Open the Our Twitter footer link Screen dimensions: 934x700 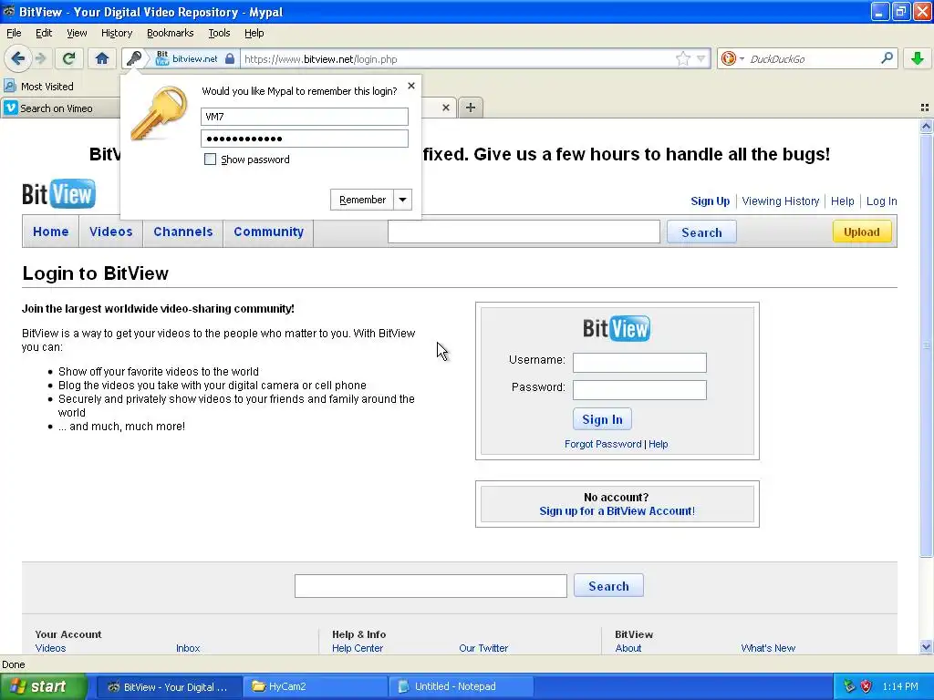(483, 648)
